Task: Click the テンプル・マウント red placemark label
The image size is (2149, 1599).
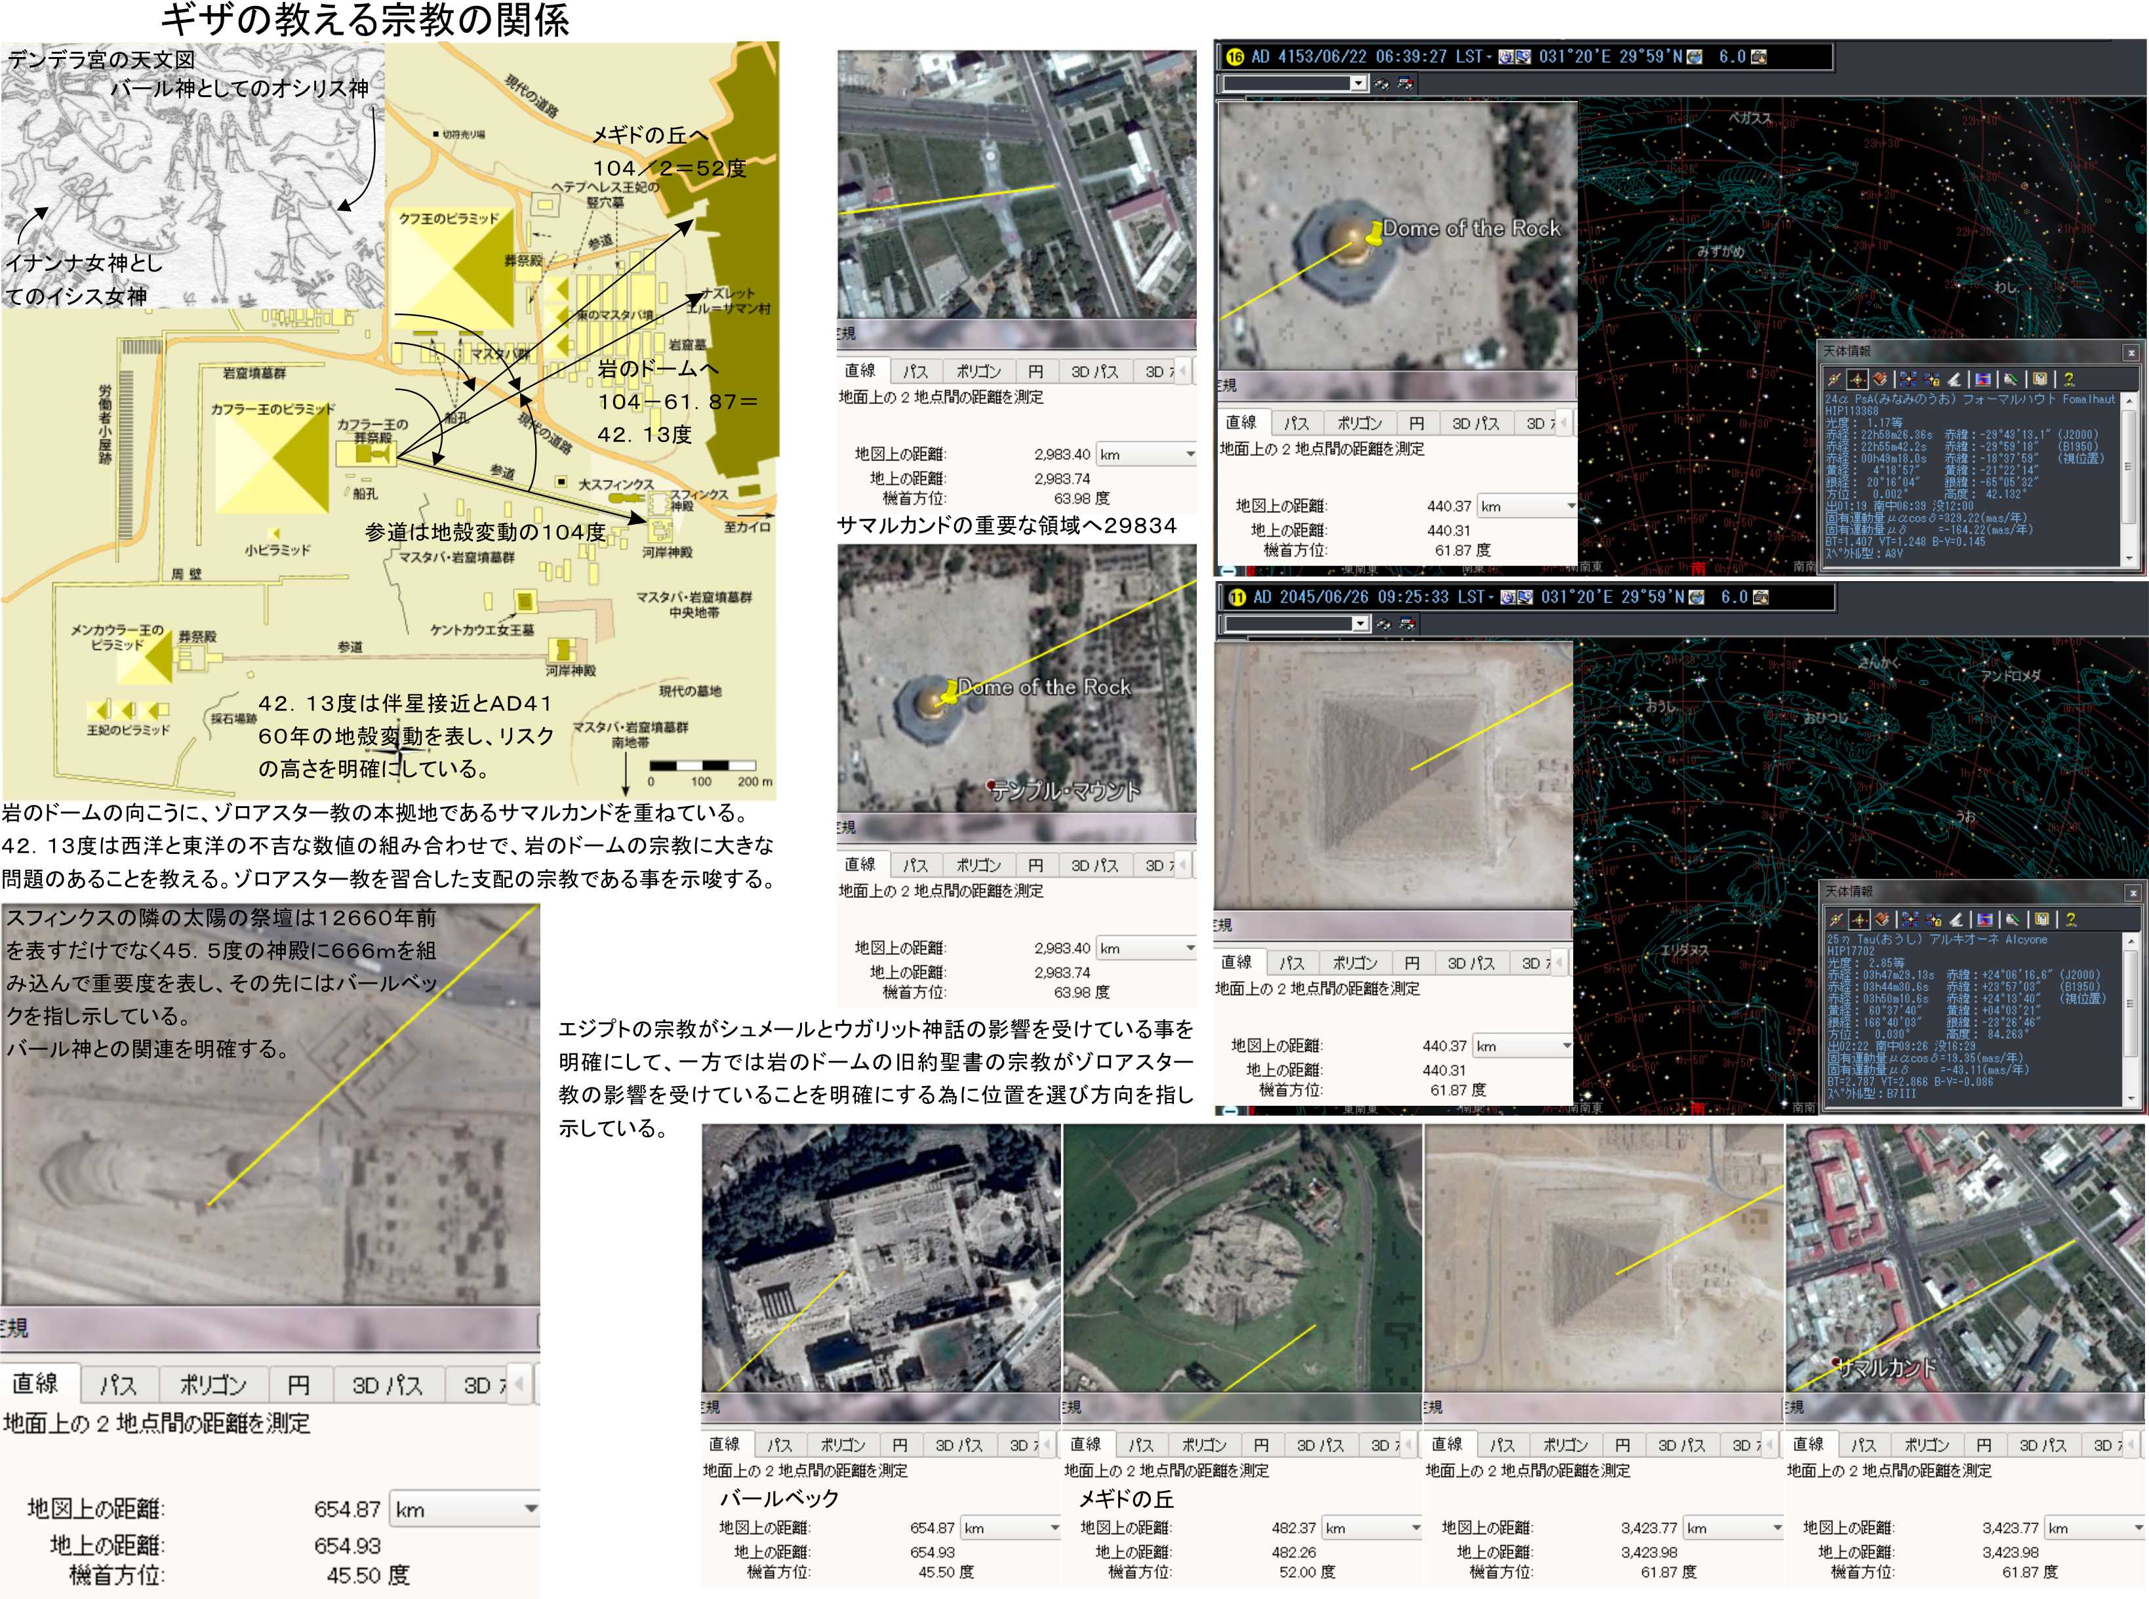Action: [x=1064, y=791]
